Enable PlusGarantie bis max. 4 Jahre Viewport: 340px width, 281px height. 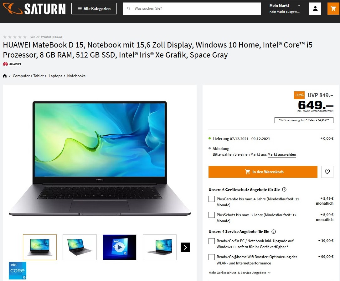[x=211, y=199]
